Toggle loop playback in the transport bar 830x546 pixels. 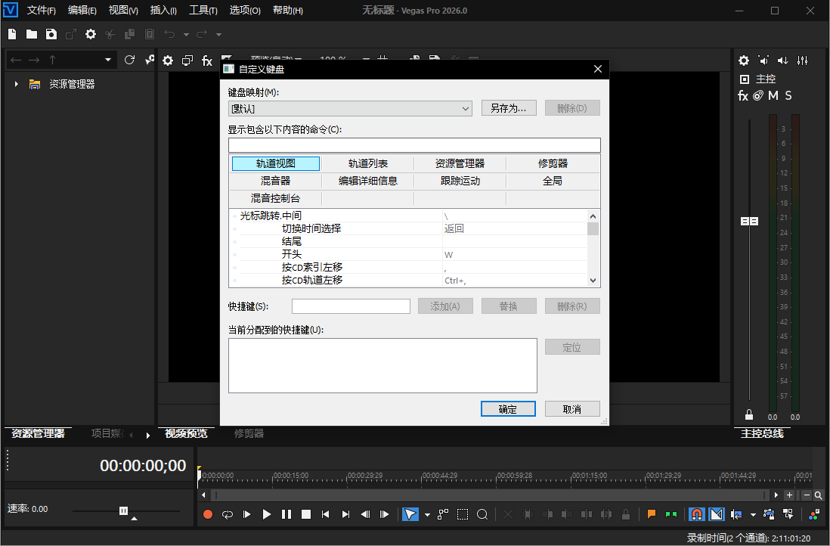click(228, 514)
